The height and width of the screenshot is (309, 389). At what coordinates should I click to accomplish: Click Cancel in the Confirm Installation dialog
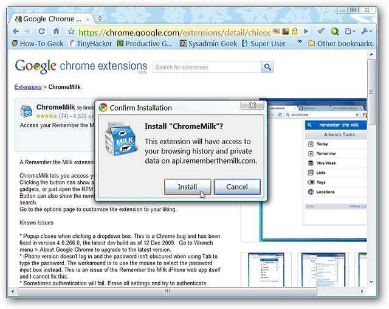[x=237, y=187]
